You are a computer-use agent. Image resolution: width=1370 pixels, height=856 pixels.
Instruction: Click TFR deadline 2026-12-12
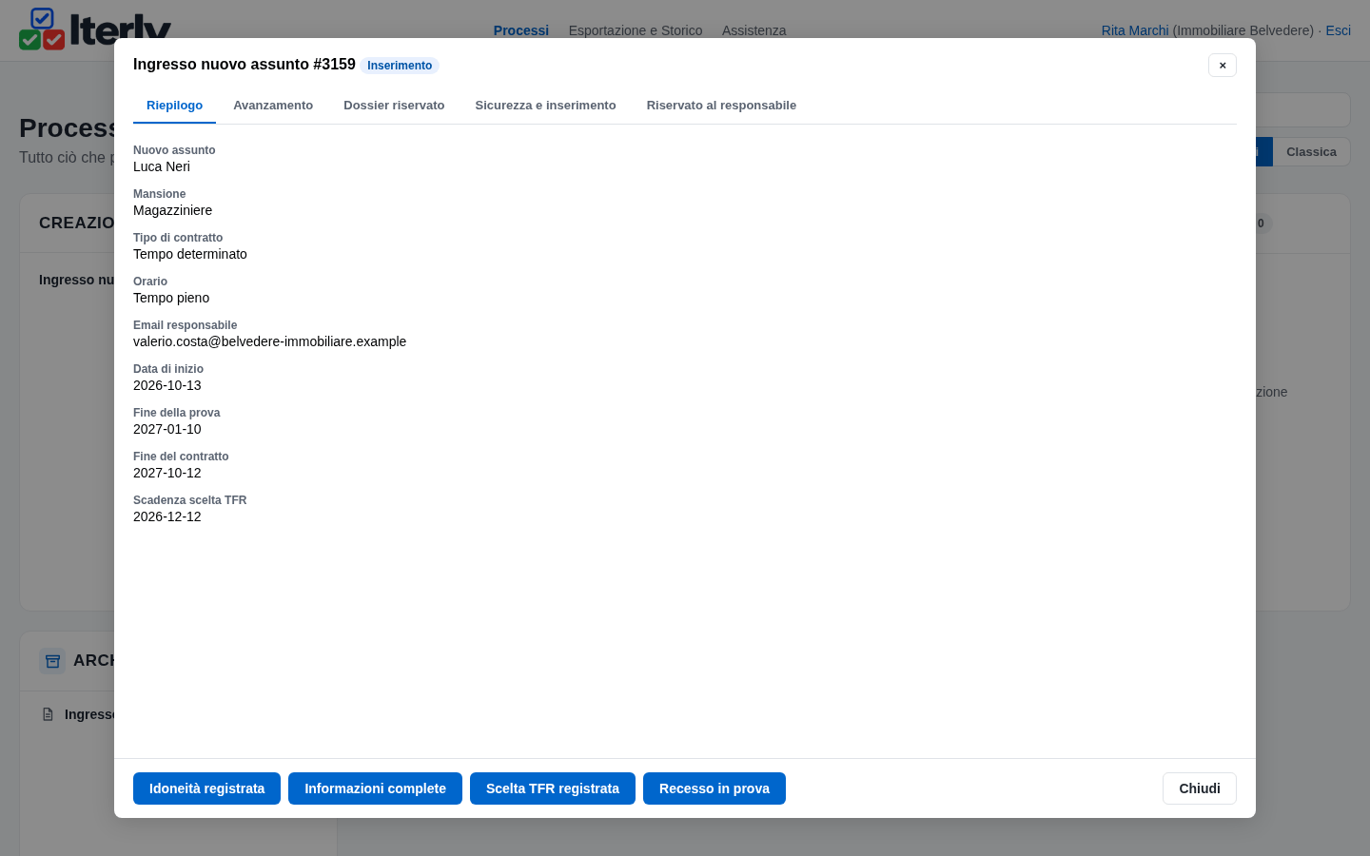[167, 516]
